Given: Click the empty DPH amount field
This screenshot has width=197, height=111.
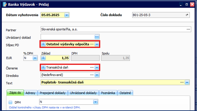Looking at the screenshot, I should point(85,58).
